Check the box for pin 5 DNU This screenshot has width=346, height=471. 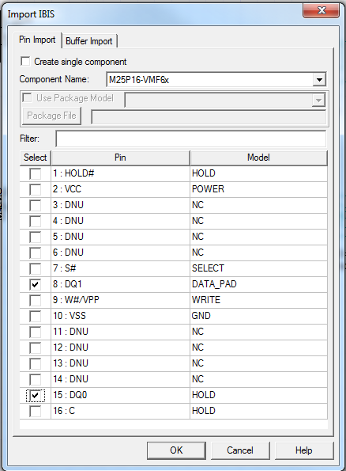click(36, 237)
